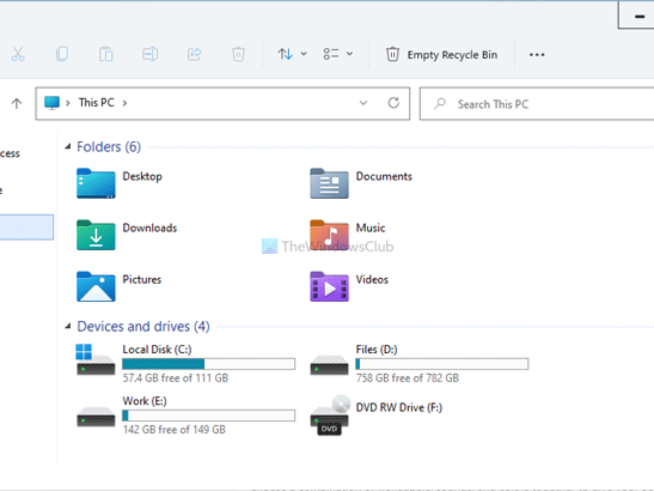
Task: Click the Share icon in toolbar
Action: 194,54
